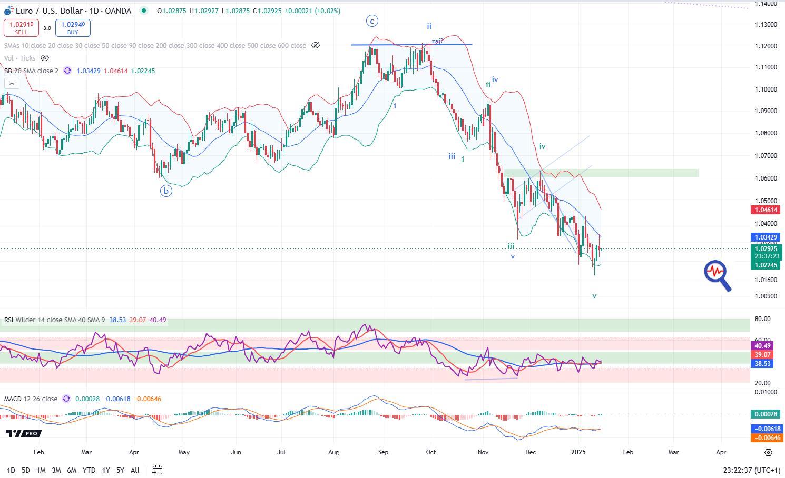Open chart scale settings gear icon
This screenshot has height=478, width=785.
(768, 452)
